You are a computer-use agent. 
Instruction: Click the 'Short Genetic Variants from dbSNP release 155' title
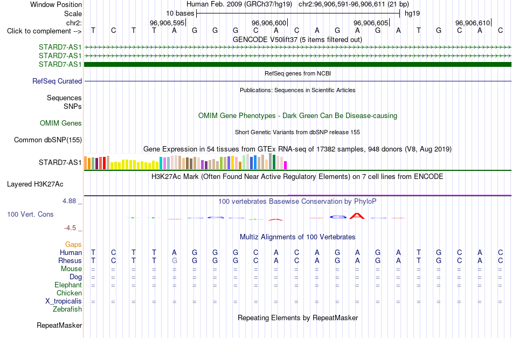point(297,132)
